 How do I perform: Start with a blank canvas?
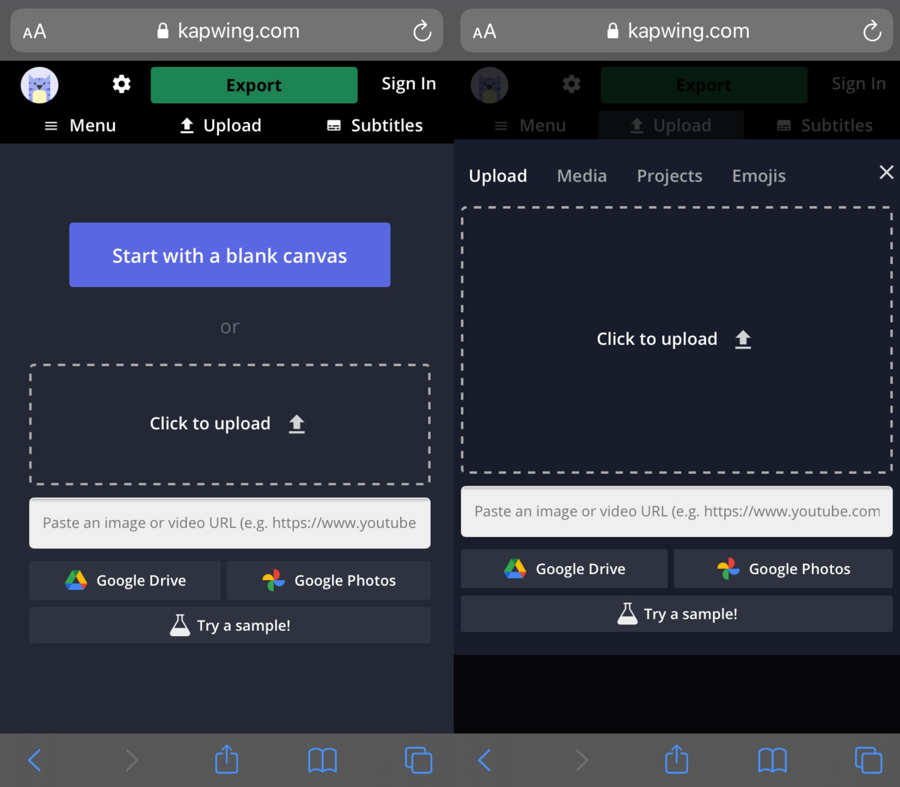[x=230, y=255]
